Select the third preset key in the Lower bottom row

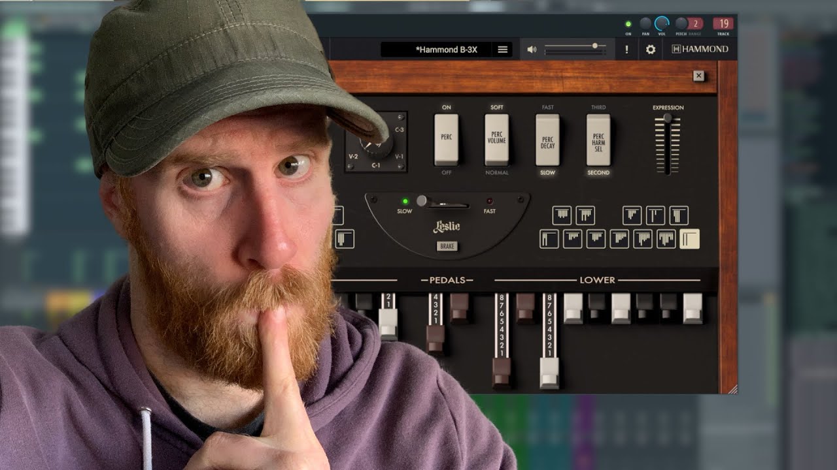tap(596, 239)
